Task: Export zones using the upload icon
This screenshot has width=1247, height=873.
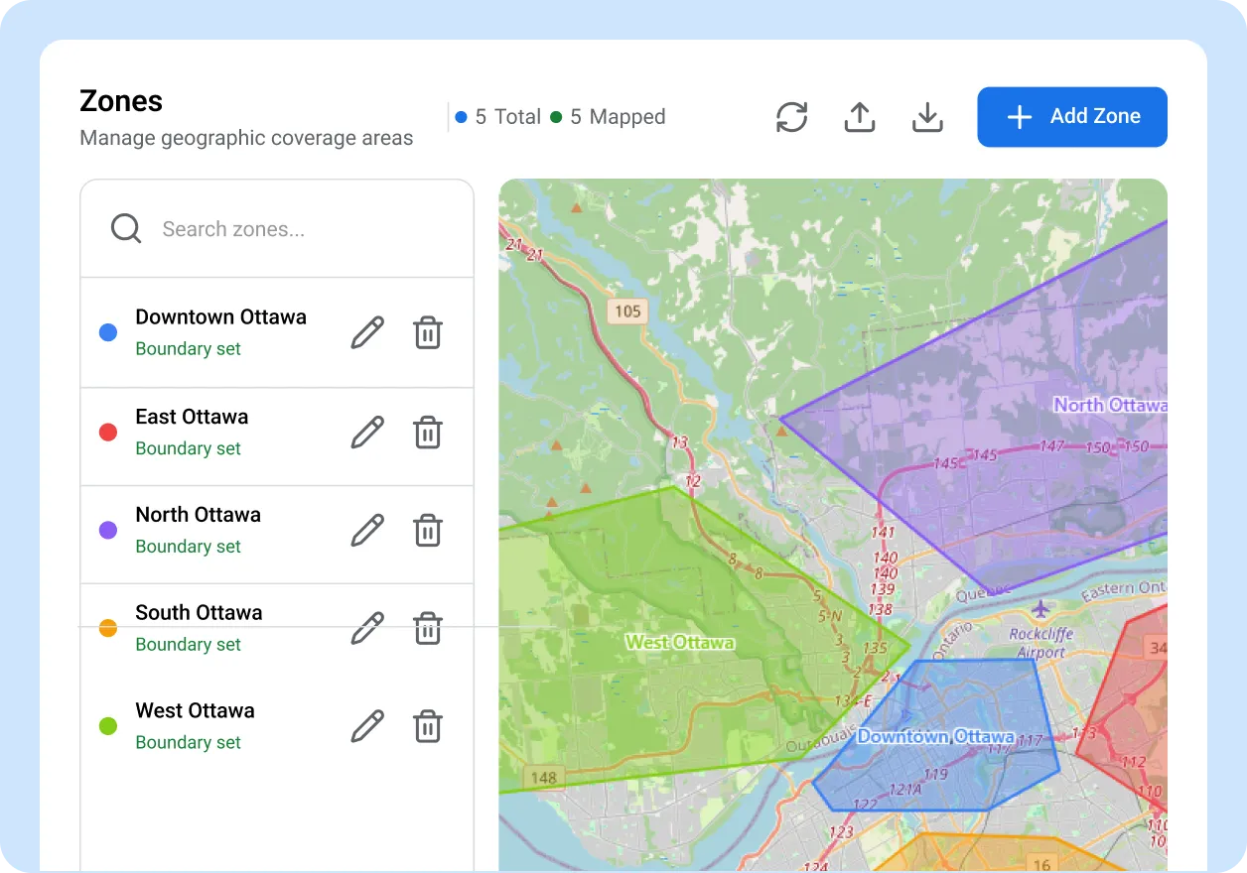Action: [x=858, y=116]
